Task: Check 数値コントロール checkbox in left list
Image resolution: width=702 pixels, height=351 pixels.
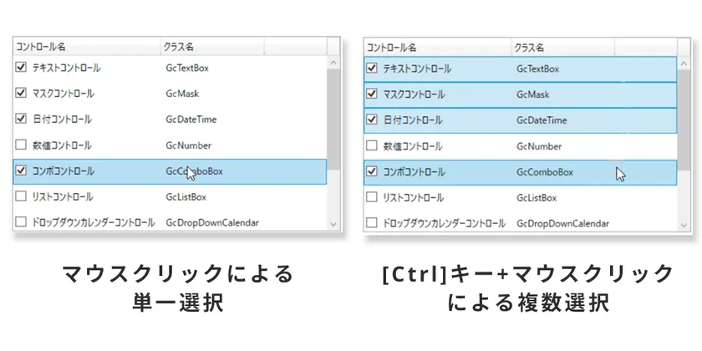Action: [x=21, y=145]
